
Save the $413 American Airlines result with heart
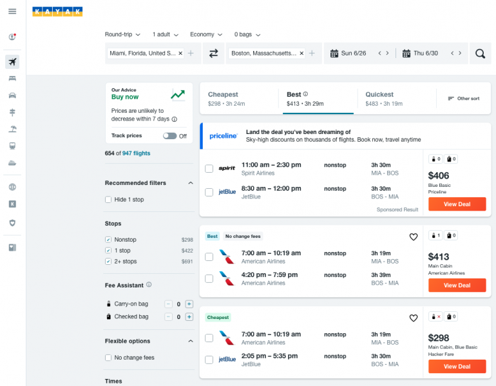coord(414,237)
